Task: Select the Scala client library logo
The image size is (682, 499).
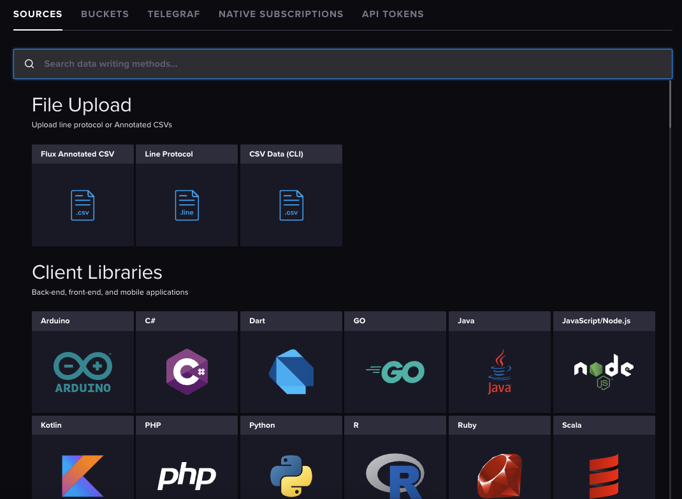Action: (x=604, y=476)
